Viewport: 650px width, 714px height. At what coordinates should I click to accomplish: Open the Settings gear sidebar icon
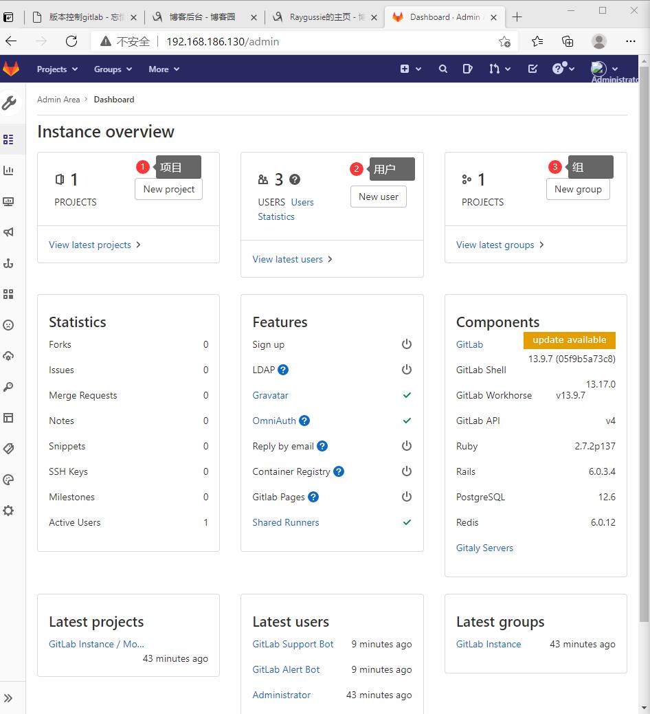pyautogui.click(x=8, y=511)
